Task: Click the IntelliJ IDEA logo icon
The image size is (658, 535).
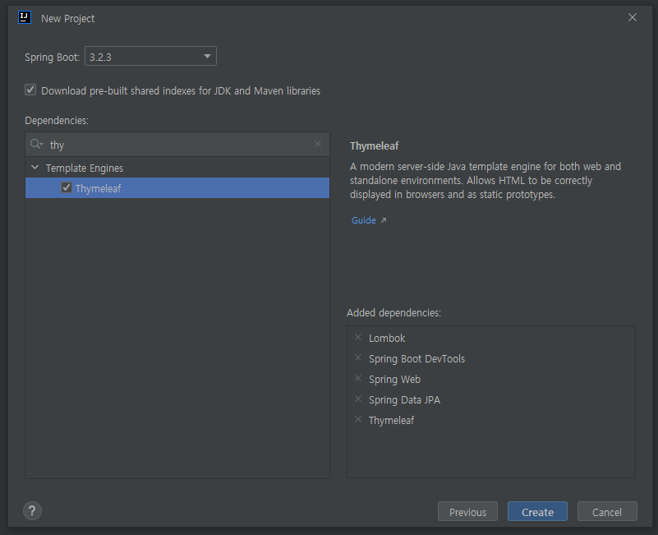Action: click(25, 17)
